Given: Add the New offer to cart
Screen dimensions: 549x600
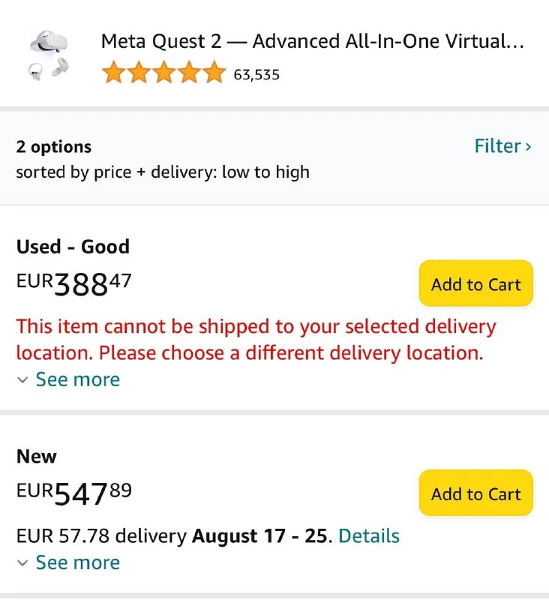Looking at the screenshot, I should [x=475, y=493].
